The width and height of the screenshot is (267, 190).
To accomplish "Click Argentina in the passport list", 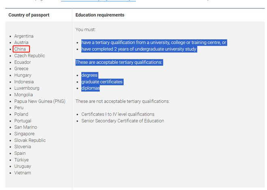I will (x=24, y=36).
